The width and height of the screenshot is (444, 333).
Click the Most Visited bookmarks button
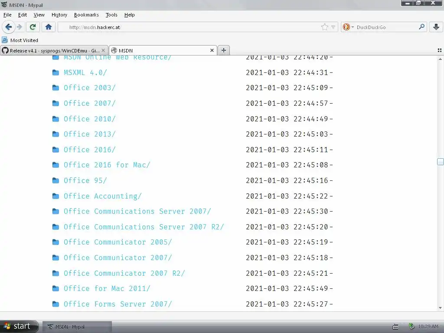(x=20, y=40)
